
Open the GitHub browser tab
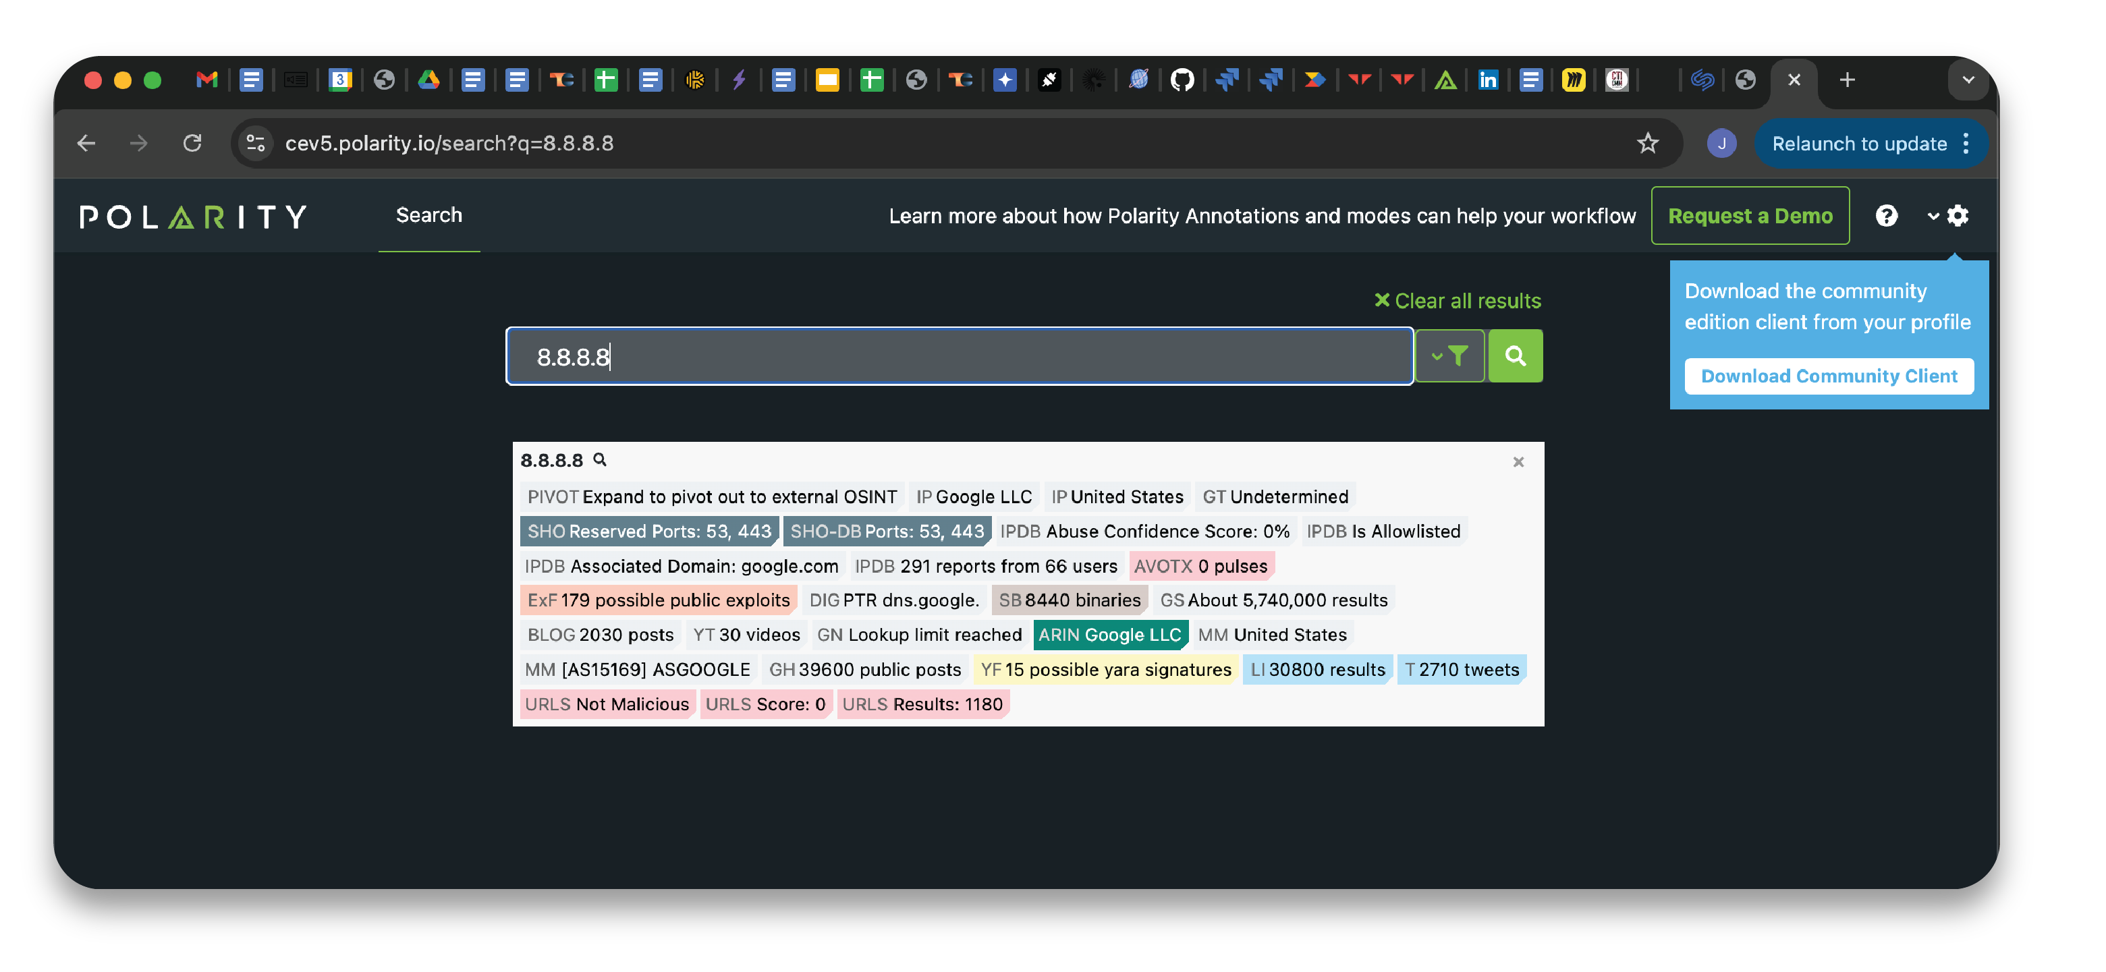tap(1182, 80)
